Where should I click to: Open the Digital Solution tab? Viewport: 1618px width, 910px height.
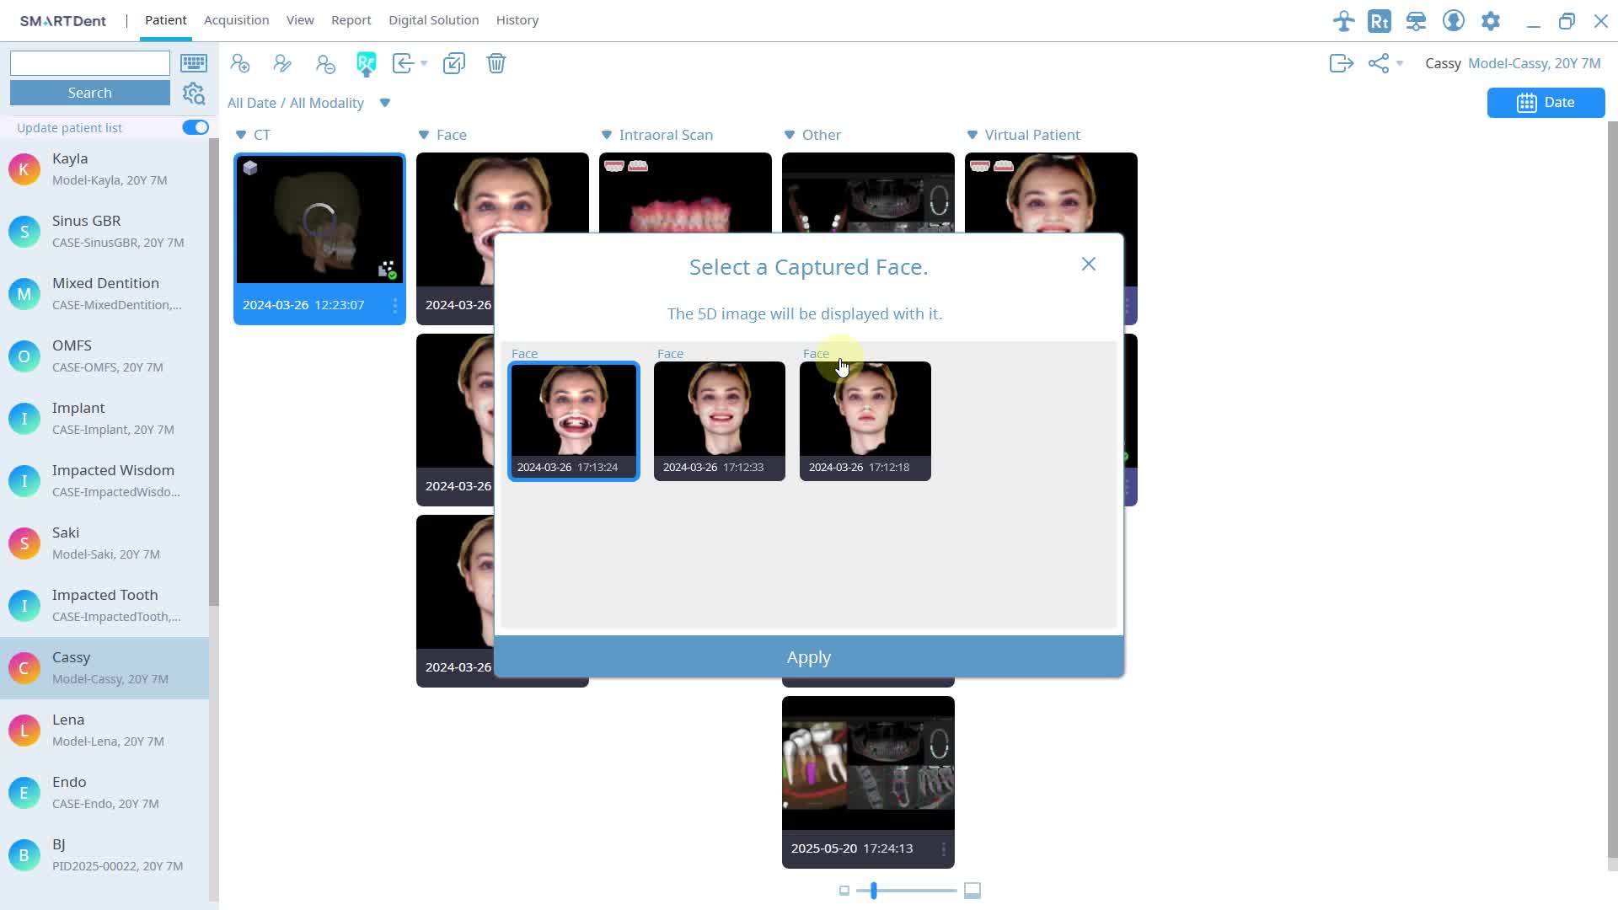click(433, 20)
